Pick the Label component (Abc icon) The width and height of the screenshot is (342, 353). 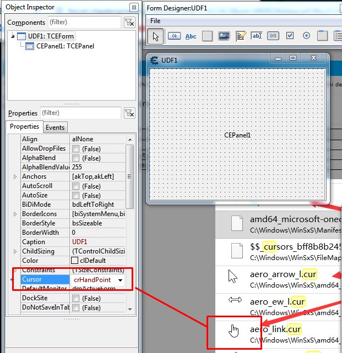click(191, 36)
